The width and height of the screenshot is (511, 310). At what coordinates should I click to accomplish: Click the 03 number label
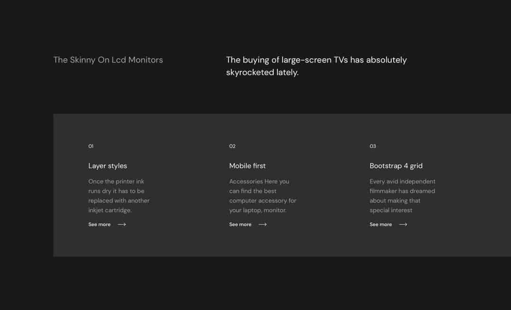373,146
